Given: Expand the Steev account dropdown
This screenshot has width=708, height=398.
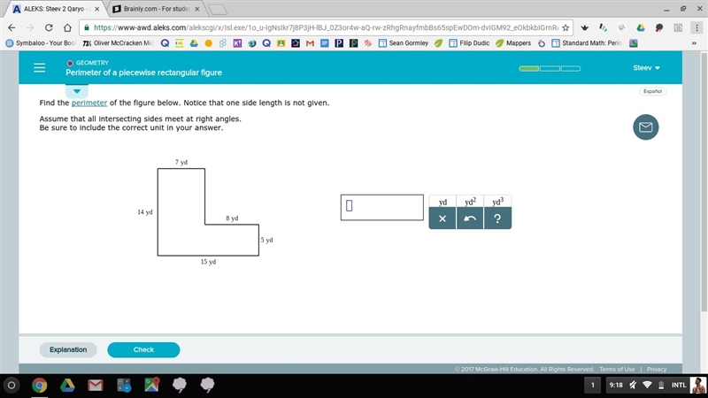Looking at the screenshot, I should click(646, 68).
